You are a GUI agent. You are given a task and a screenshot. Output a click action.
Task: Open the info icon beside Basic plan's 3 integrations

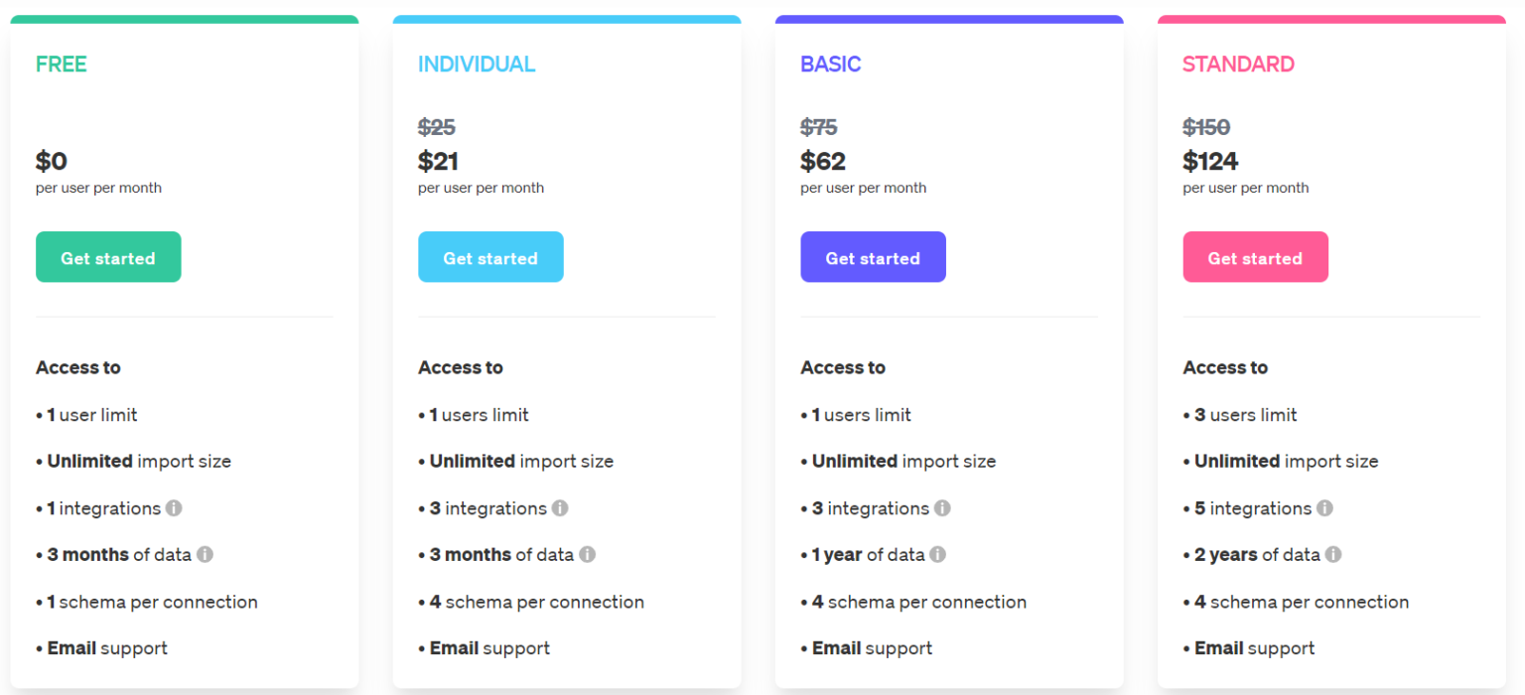click(942, 508)
